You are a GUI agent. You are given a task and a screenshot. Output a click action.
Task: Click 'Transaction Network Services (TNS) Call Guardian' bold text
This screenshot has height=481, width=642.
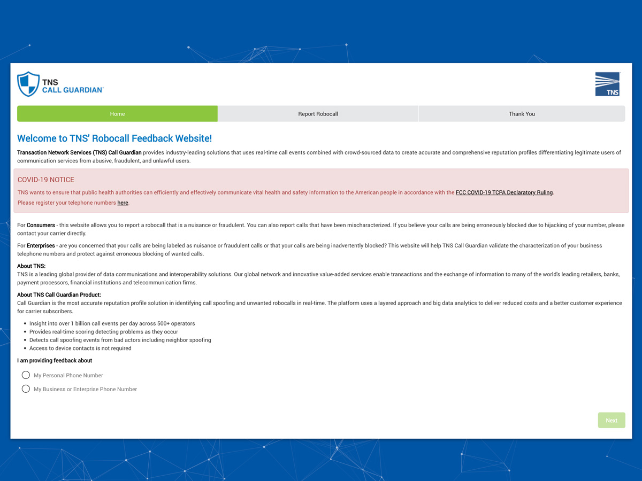pos(79,153)
